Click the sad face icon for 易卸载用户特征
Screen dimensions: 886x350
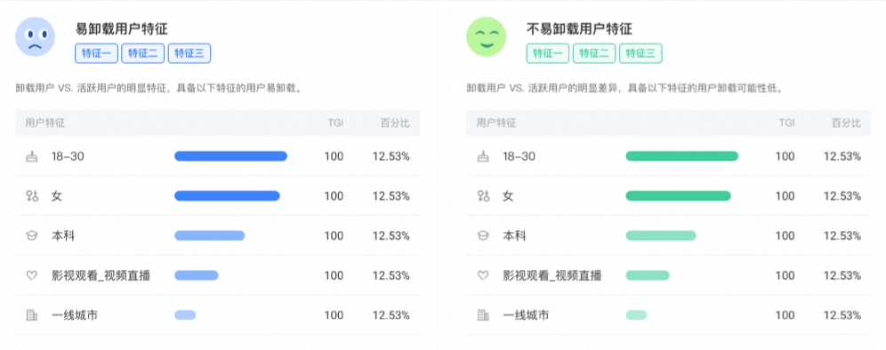pyautogui.click(x=35, y=36)
